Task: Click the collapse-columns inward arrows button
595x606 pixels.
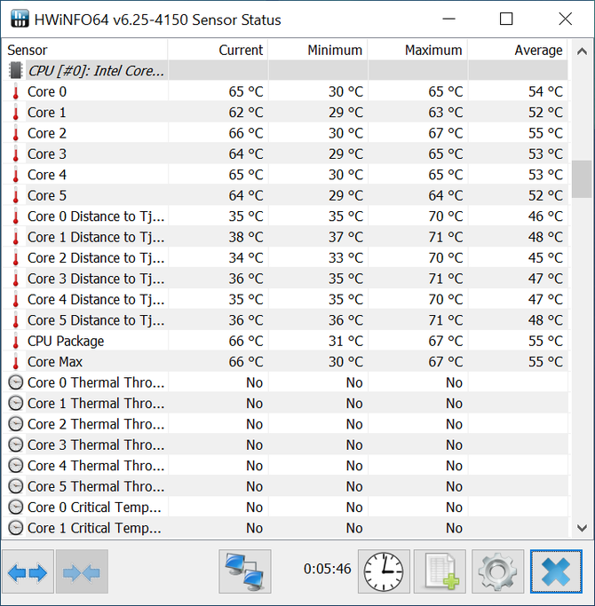Action: 82,571
